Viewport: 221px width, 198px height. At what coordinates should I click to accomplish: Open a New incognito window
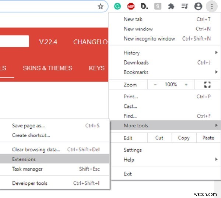coord(165,39)
